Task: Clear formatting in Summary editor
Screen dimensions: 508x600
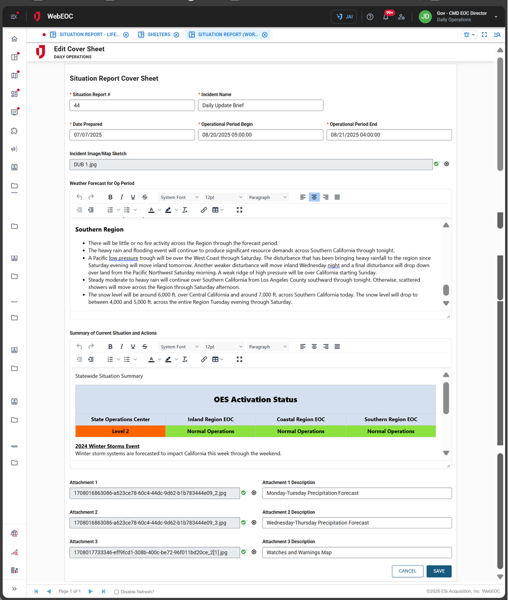Action: [x=185, y=359]
